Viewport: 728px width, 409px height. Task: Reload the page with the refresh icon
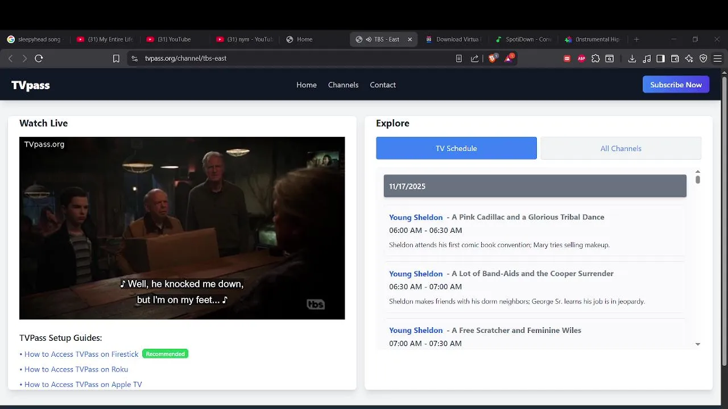[x=39, y=59]
